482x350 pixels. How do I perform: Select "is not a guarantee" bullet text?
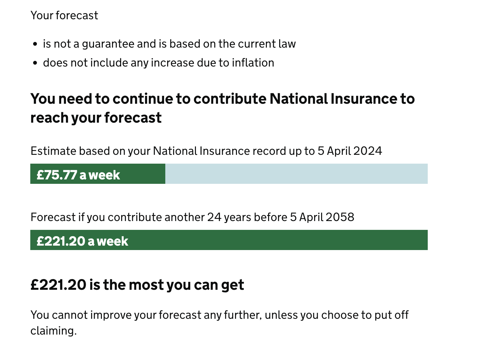click(x=169, y=44)
